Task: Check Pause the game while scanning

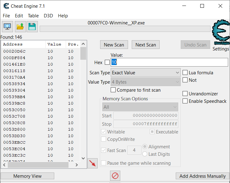Action: coord(104,163)
